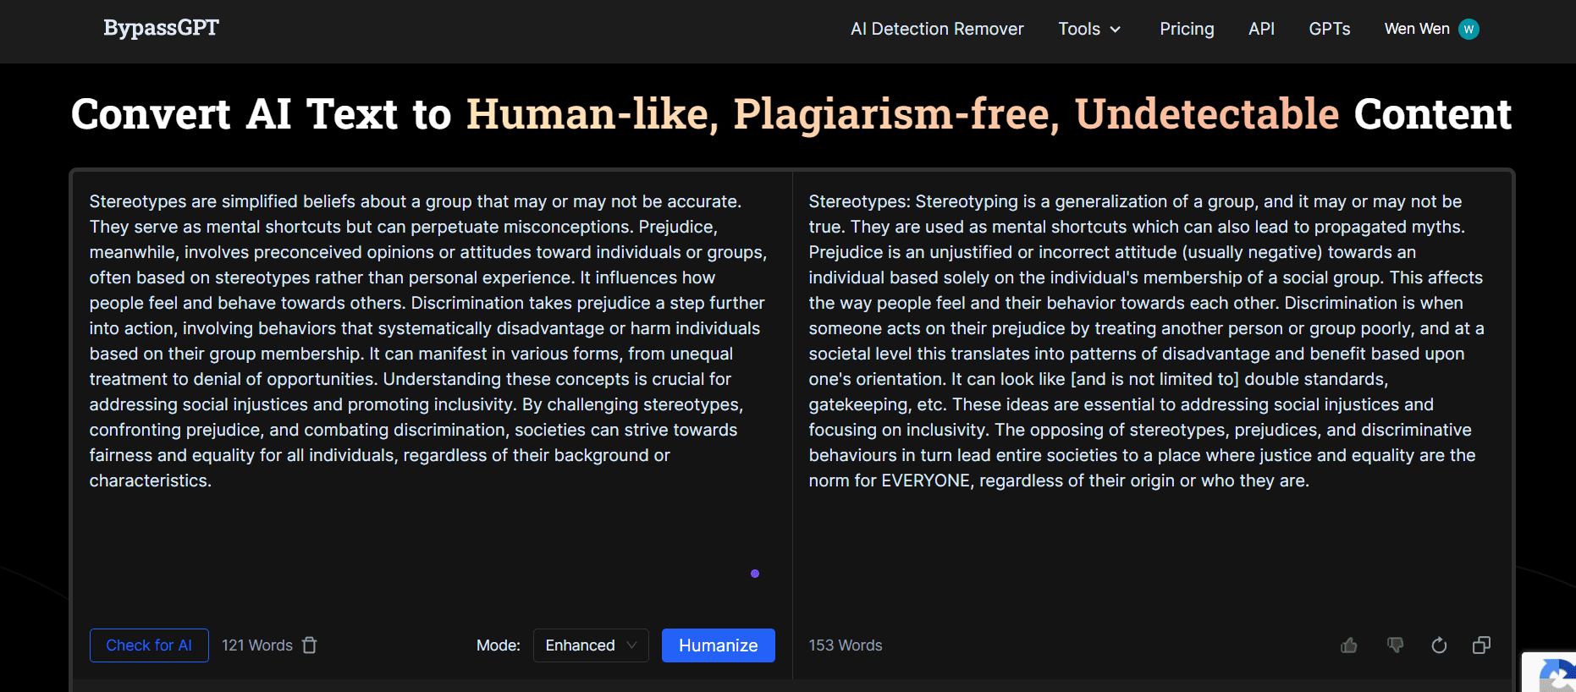
Task: Click the thumbs up feedback icon
Action: point(1349,645)
